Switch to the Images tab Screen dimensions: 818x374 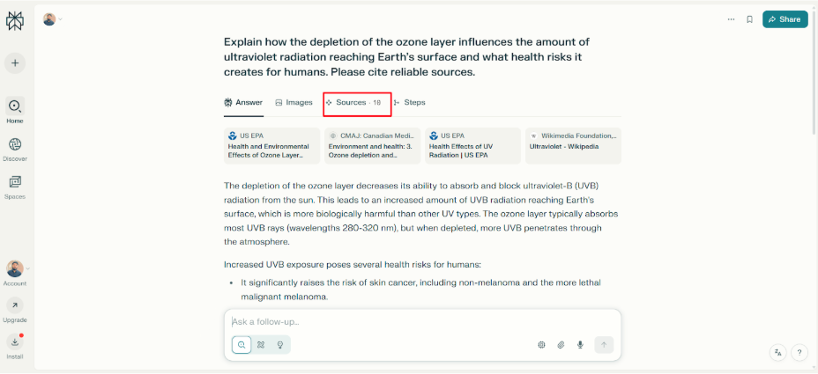[294, 102]
